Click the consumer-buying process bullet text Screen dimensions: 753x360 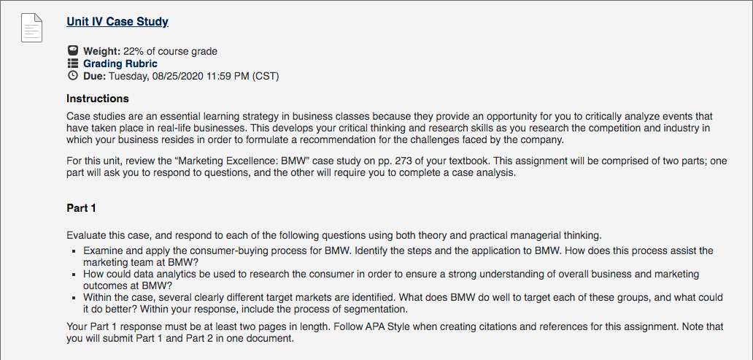(398, 256)
